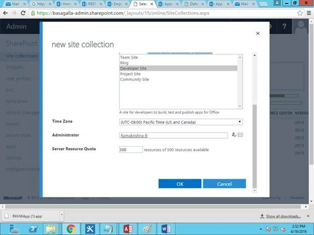Confirm with the OK button
This screenshot has width=314, height=235.
[180, 184]
